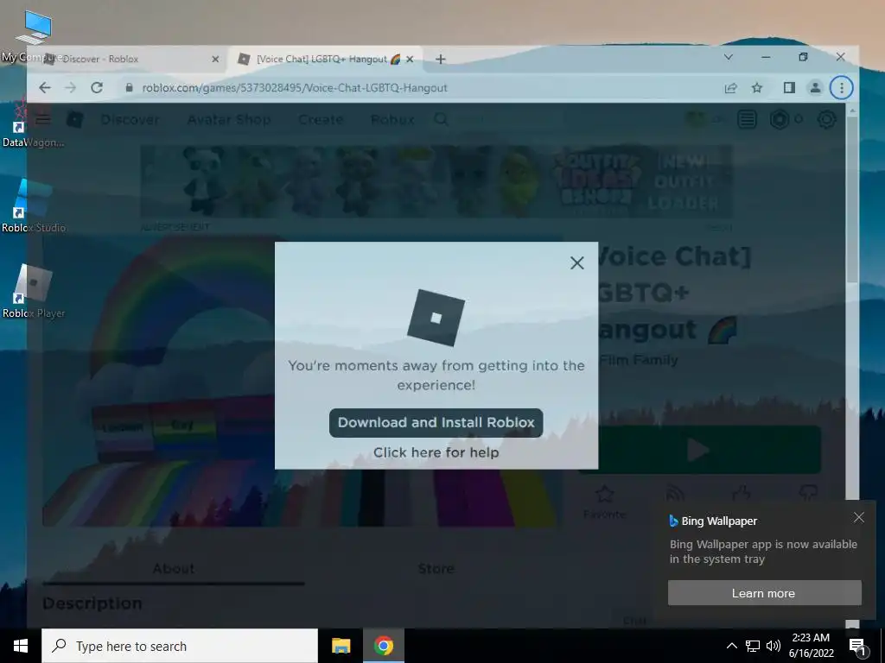Bookmark this page with the star
Viewport: 885px width, 663px height.
click(x=757, y=88)
